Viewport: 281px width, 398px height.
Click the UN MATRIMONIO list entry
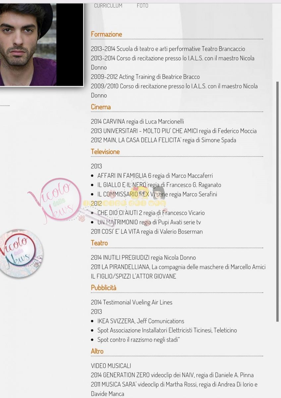coord(149,222)
